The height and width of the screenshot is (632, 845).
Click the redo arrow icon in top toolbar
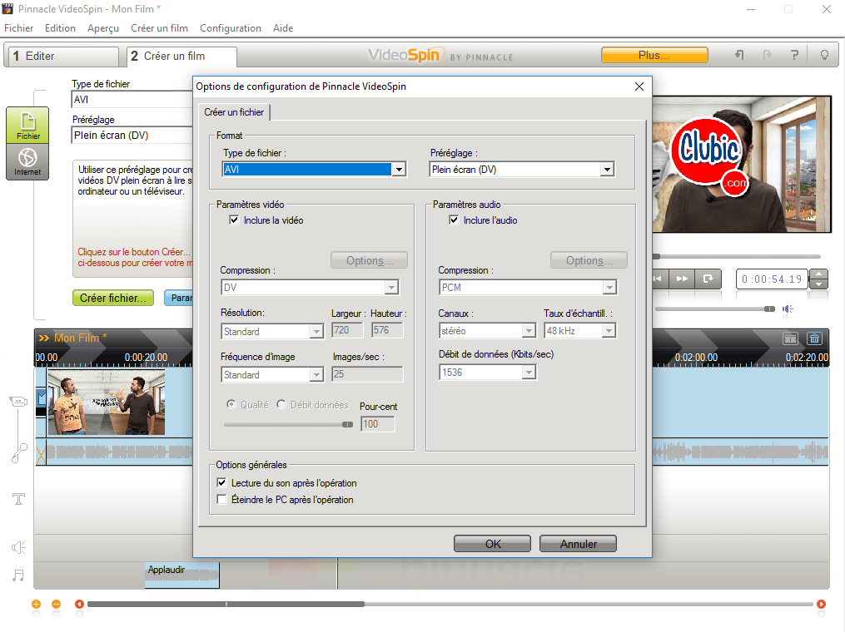pyautogui.click(x=768, y=55)
